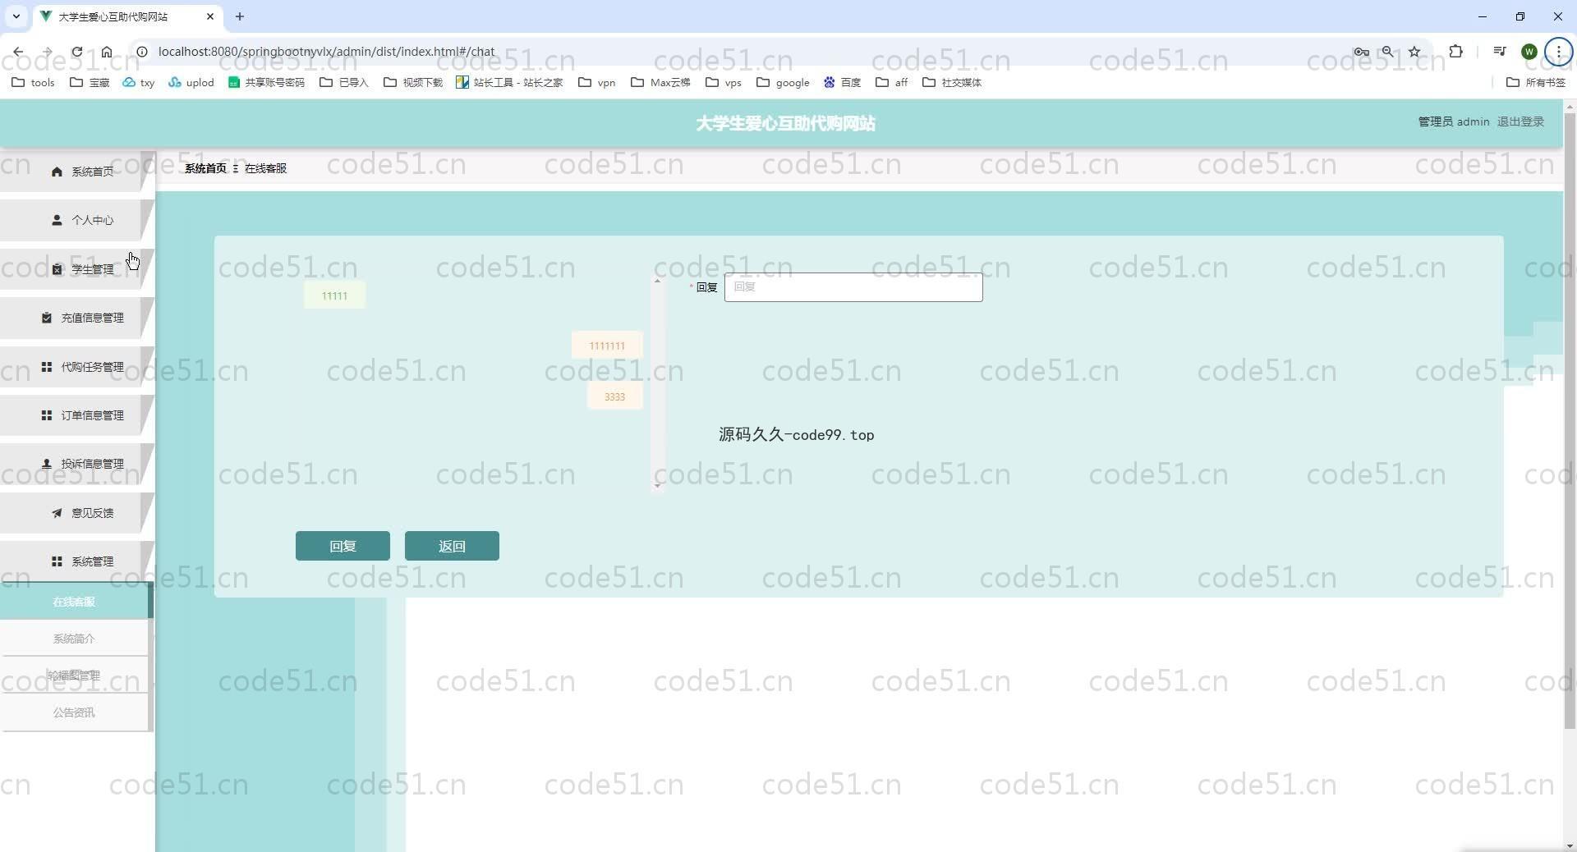Click the clipboard icon beside 充值信息管理
This screenshot has width=1577, height=852.
click(x=47, y=318)
